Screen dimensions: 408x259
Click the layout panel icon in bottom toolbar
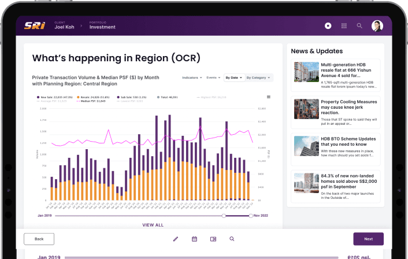213,239
